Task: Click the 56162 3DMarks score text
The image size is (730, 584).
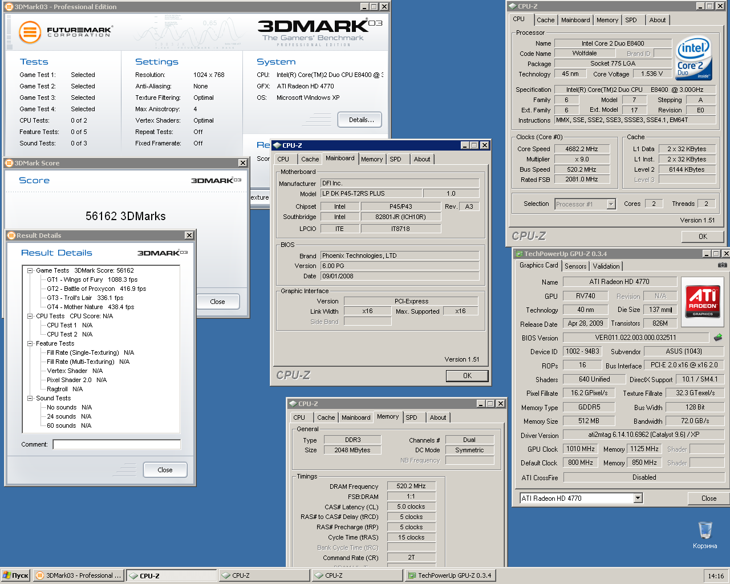Action: tap(125, 216)
